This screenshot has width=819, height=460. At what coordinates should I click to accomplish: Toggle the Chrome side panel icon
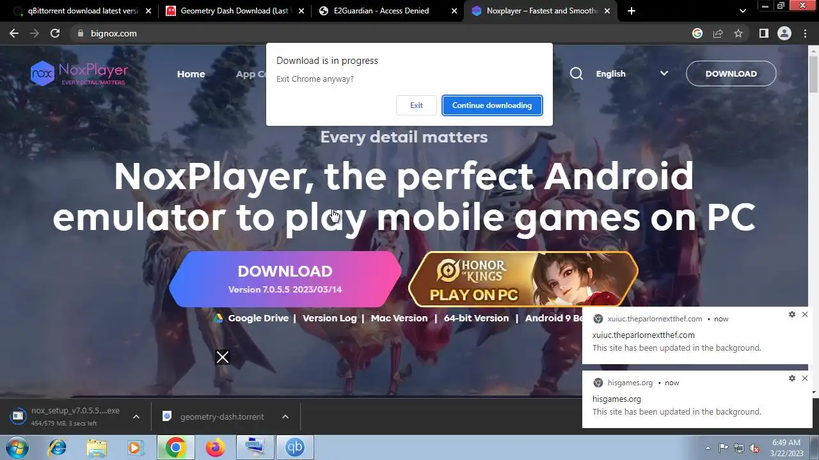tap(763, 33)
